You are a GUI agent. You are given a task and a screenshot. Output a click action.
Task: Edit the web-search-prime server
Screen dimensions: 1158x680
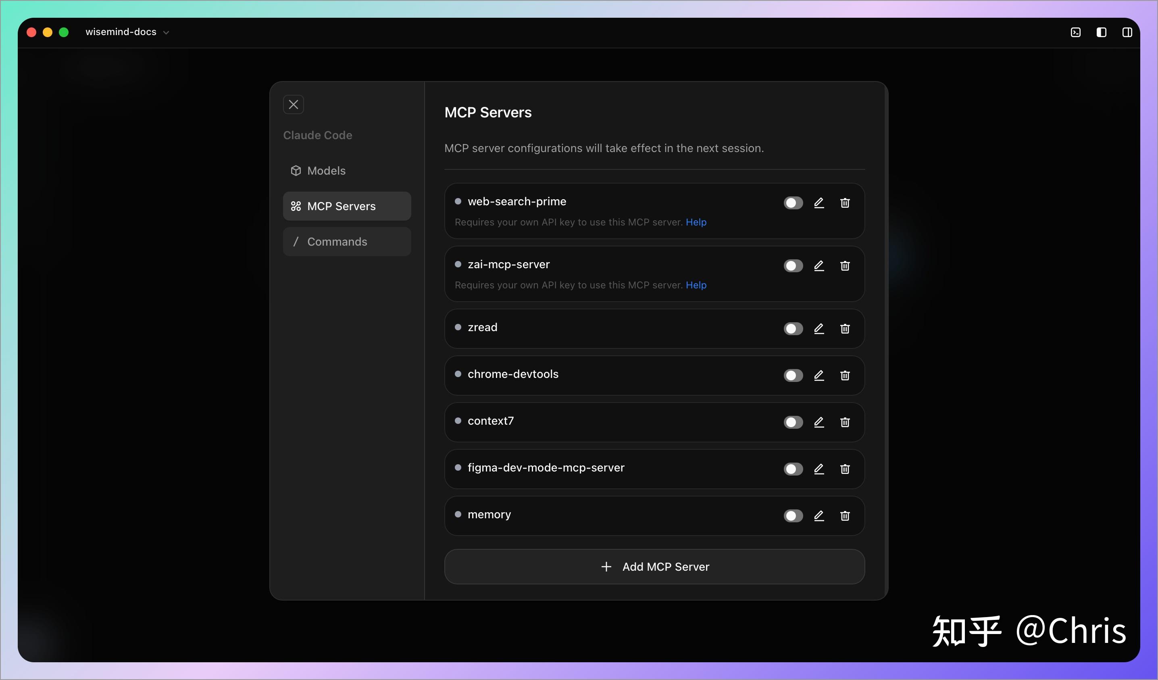(x=819, y=203)
